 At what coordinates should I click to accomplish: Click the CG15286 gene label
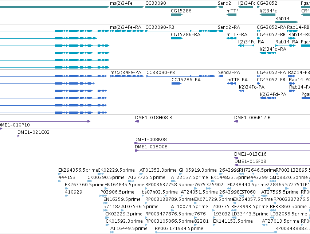click(x=181, y=11)
